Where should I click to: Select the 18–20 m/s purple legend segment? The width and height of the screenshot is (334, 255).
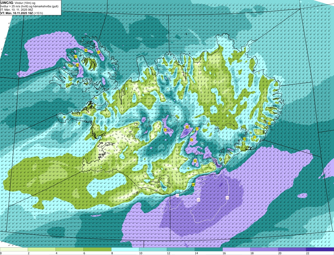(264, 249)
